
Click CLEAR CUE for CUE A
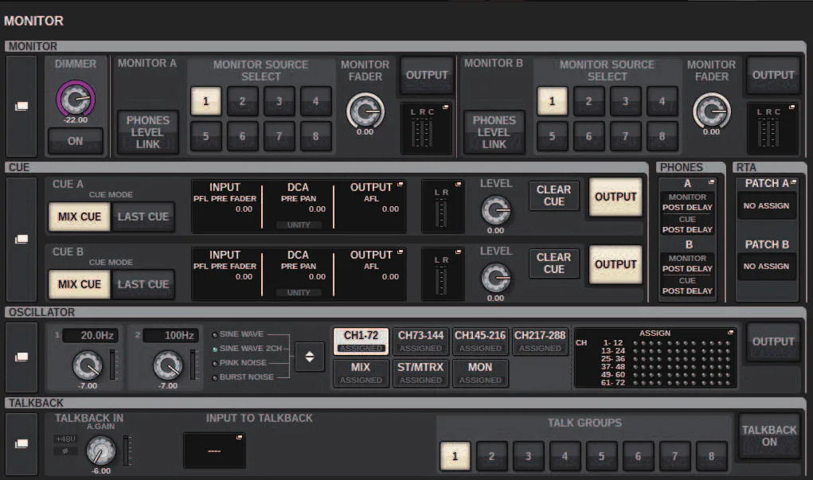coord(553,196)
